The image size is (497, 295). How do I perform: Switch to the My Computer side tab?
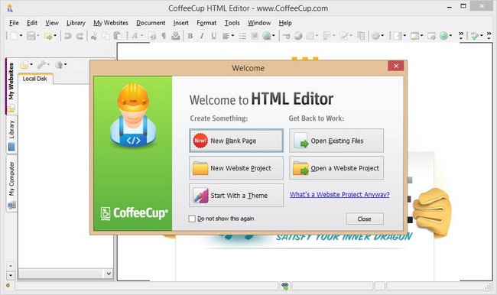pos(11,183)
